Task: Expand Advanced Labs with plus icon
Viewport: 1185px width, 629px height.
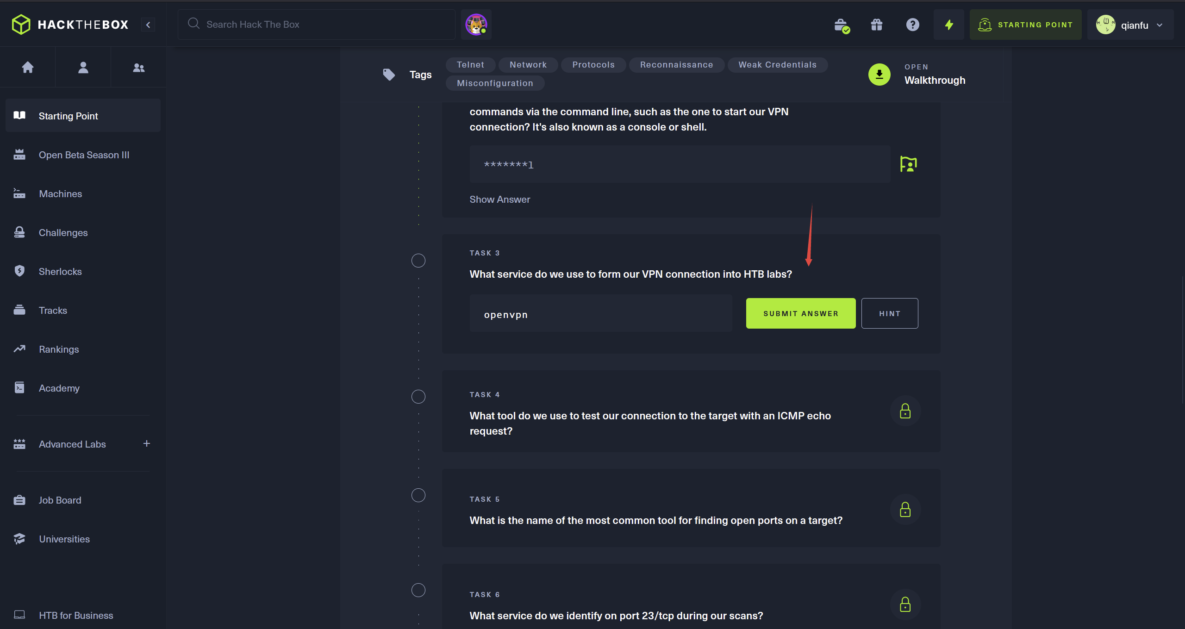Action: coord(147,443)
